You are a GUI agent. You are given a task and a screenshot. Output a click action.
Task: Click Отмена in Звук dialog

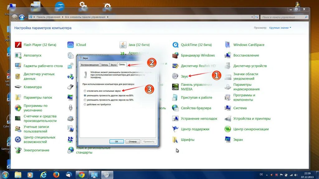tap(133, 141)
